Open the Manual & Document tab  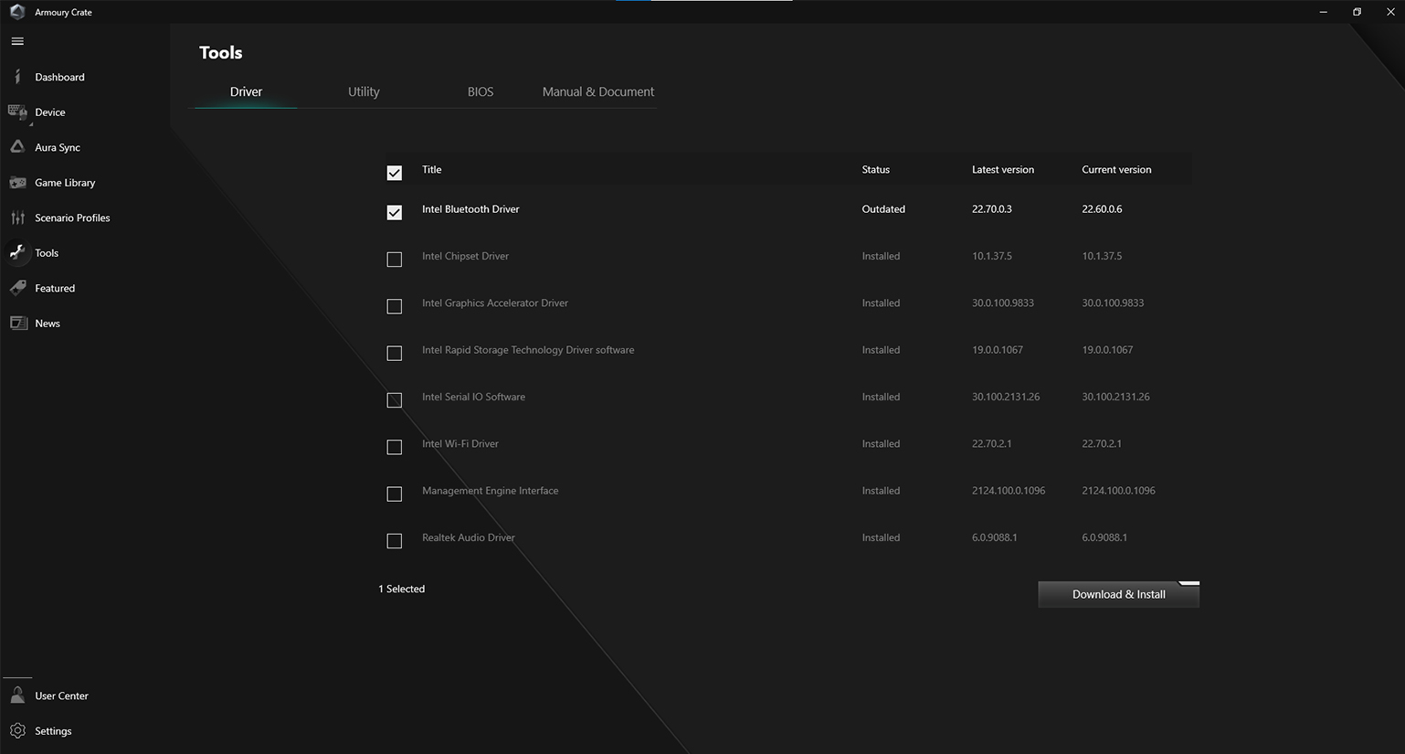coord(598,91)
